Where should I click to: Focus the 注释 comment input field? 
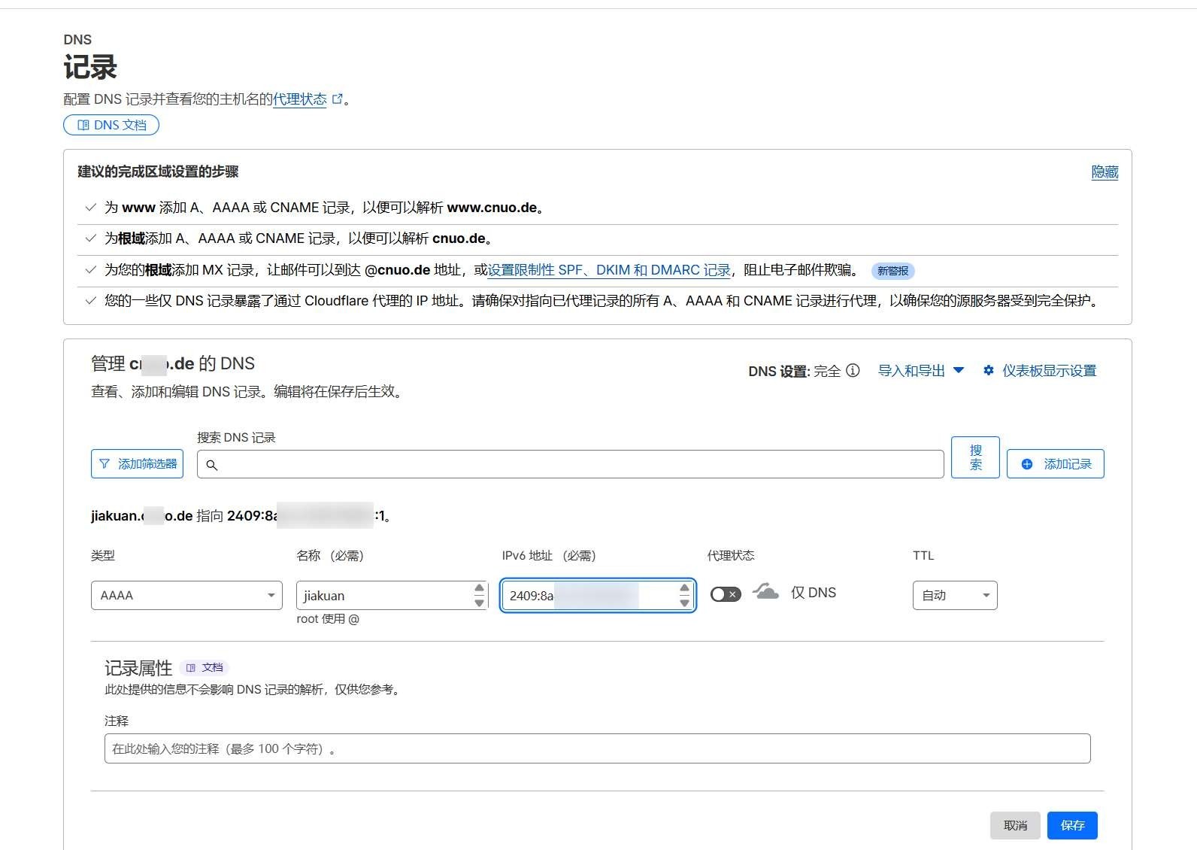(597, 748)
